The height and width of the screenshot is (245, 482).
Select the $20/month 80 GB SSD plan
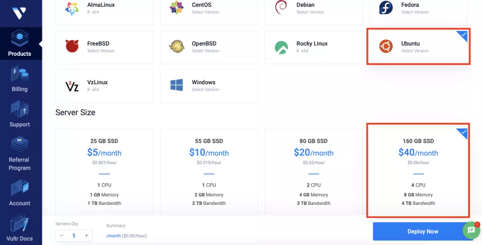pos(314,172)
